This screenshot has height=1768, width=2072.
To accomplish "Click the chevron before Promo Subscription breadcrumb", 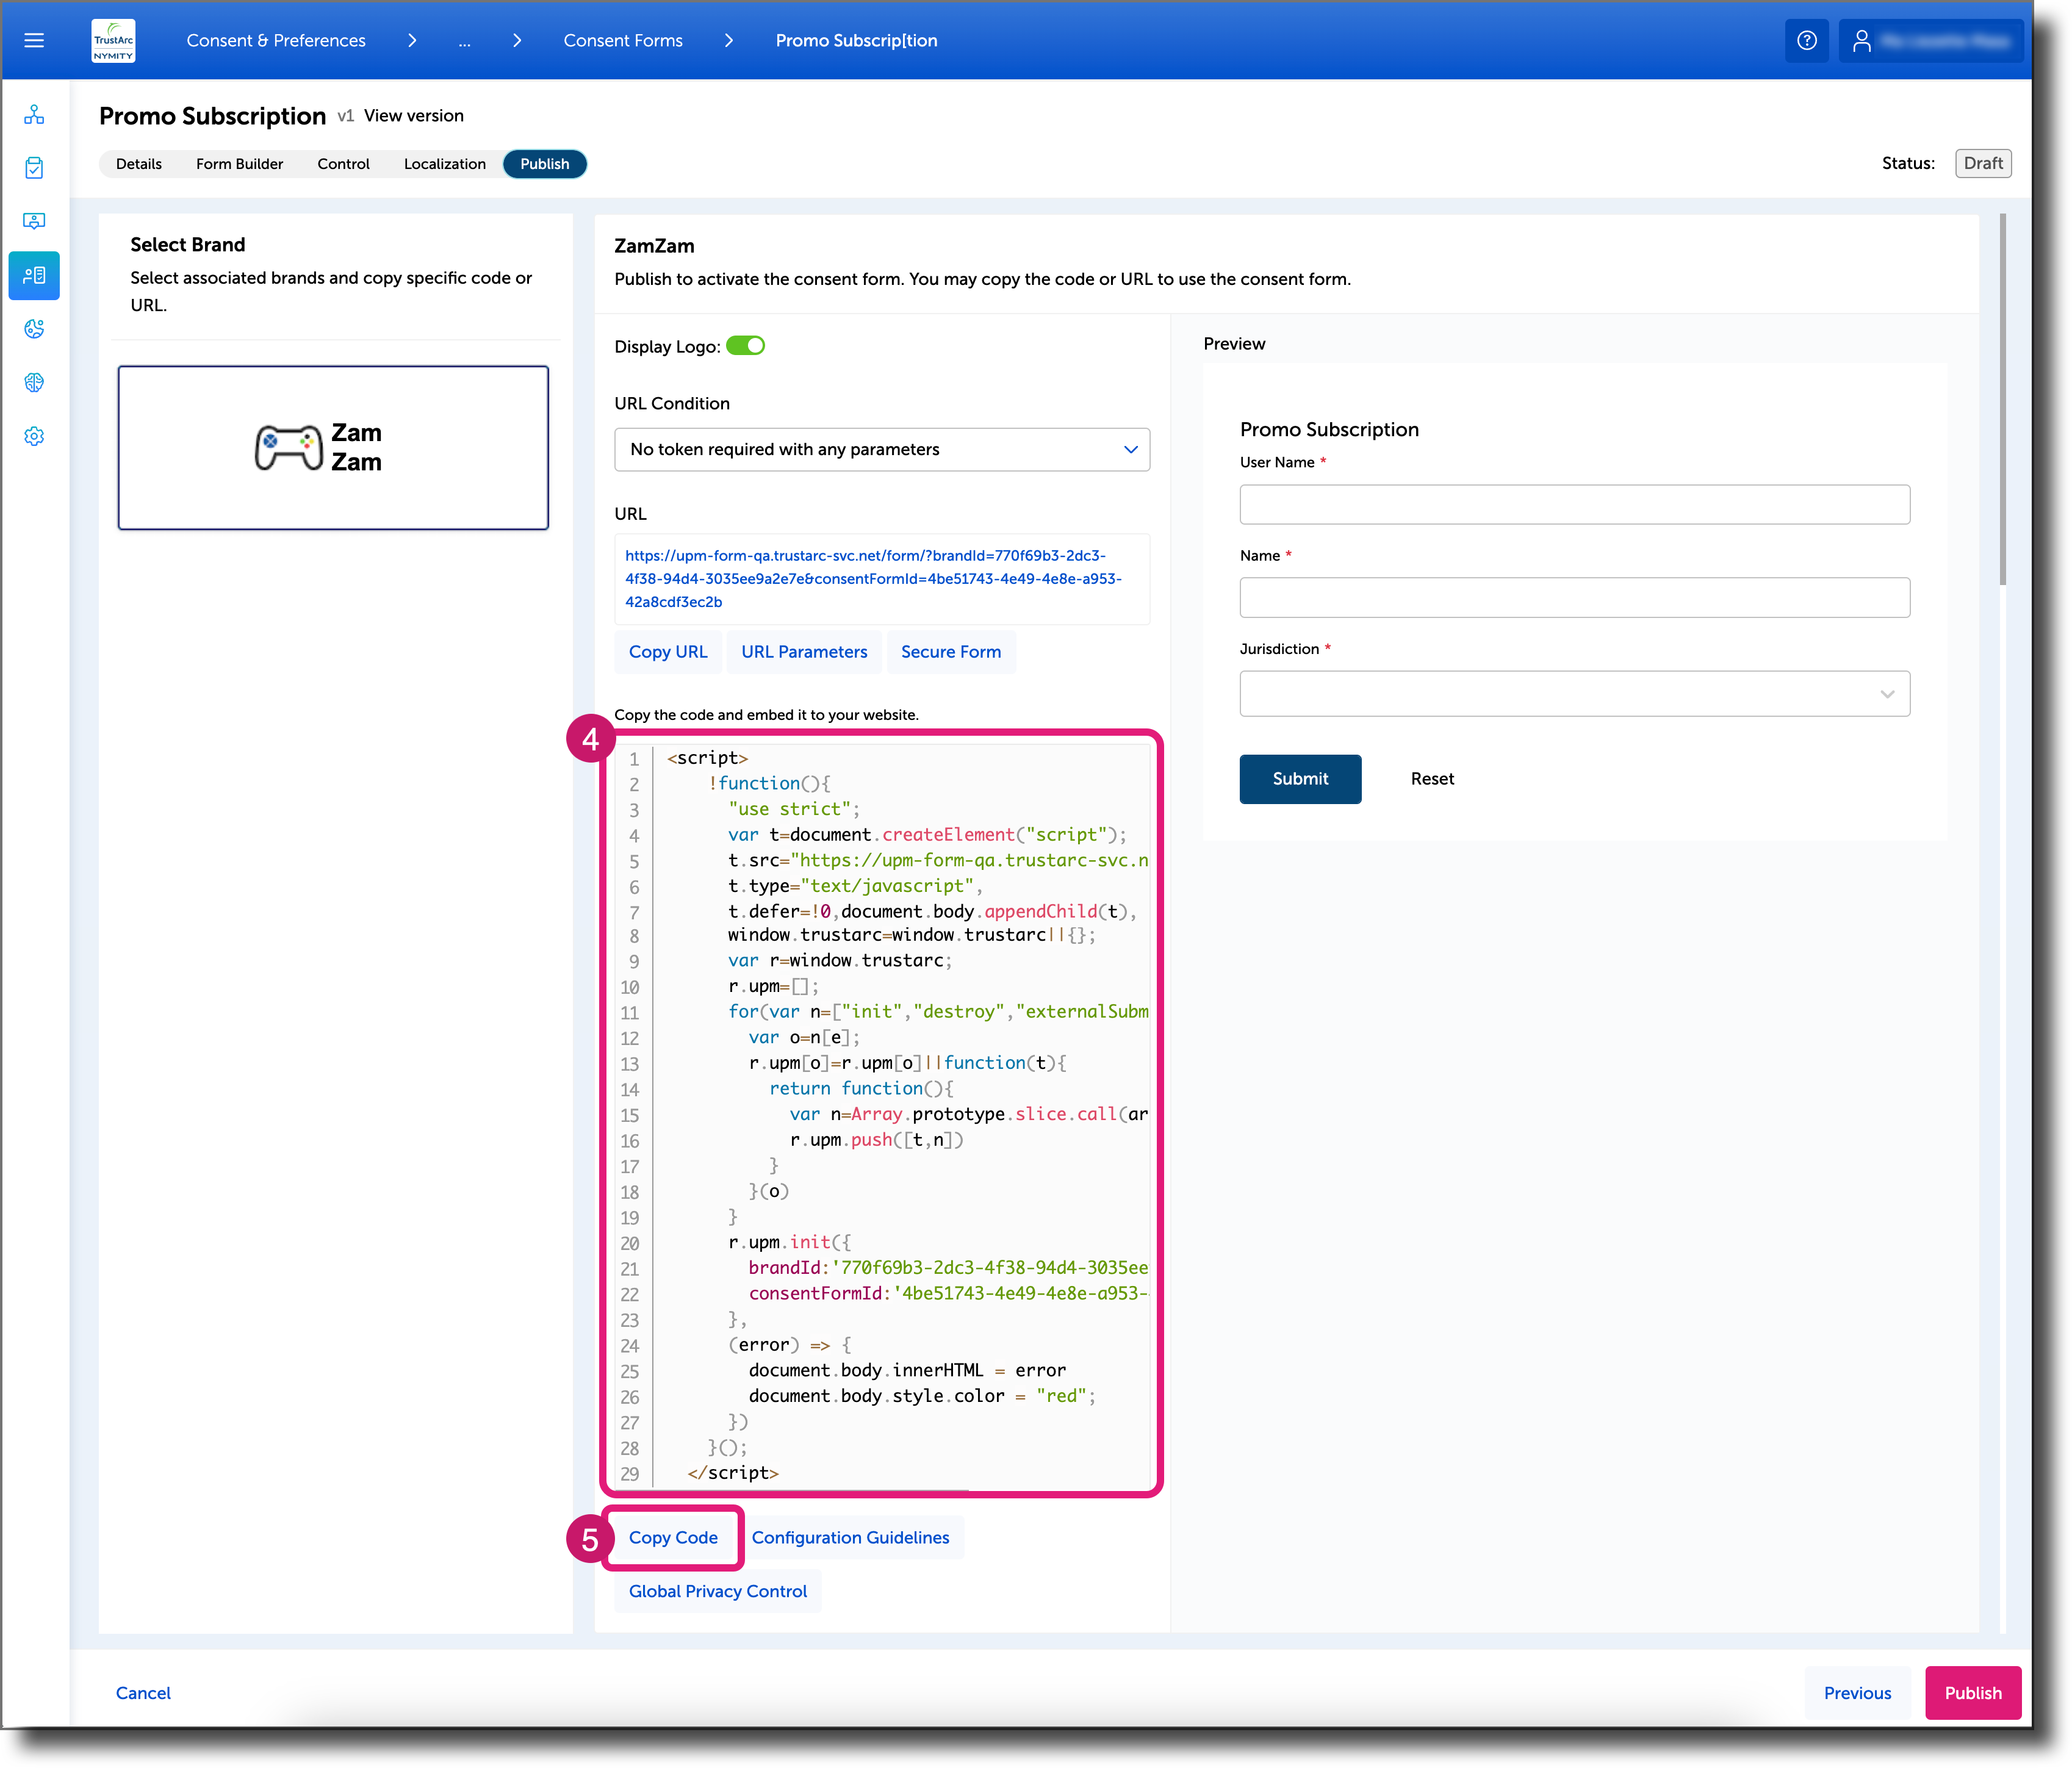I will tap(729, 41).
